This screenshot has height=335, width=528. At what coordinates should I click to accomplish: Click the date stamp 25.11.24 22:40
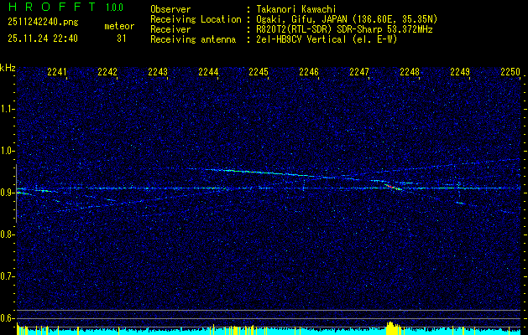tap(43, 39)
